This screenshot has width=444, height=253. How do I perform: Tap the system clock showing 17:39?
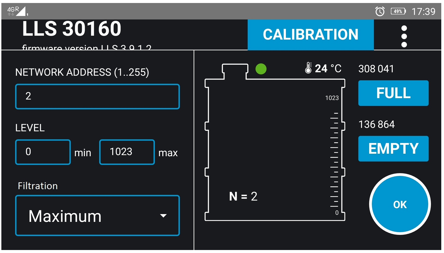[x=423, y=11]
